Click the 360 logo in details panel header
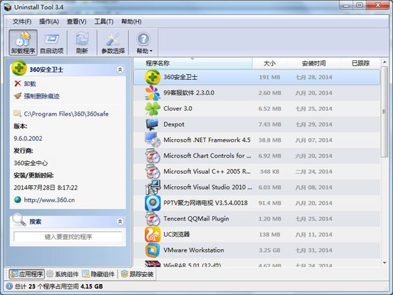The height and width of the screenshot is (295, 393). (19, 68)
